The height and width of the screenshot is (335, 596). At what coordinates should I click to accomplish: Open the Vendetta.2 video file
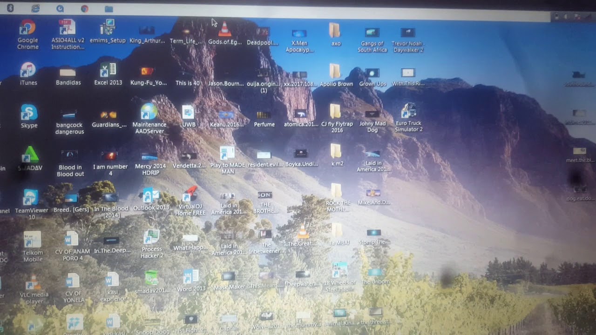click(189, 160)
